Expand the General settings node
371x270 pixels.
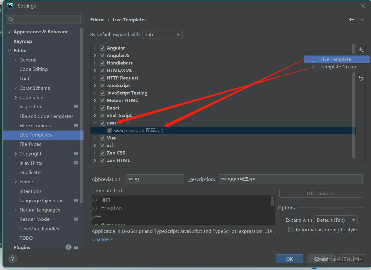[x=16, y=60]
